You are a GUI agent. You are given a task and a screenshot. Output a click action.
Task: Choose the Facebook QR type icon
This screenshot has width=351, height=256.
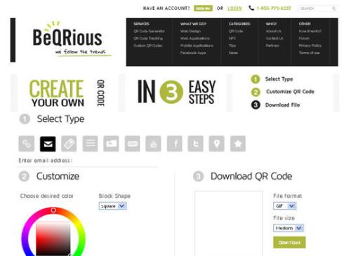point(175,144)
